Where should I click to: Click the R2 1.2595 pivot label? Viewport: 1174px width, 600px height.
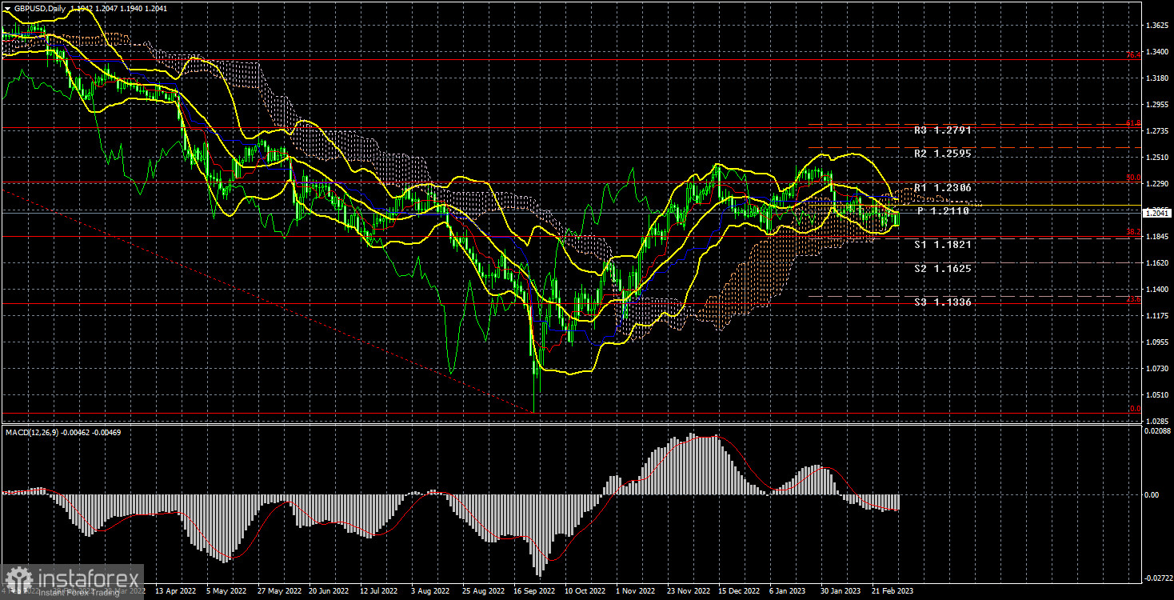point(943,153)
